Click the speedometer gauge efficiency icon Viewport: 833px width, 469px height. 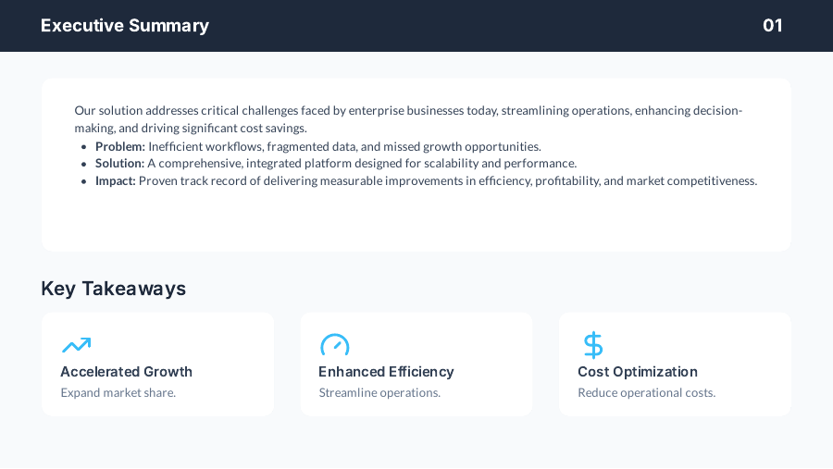(334, 345)
